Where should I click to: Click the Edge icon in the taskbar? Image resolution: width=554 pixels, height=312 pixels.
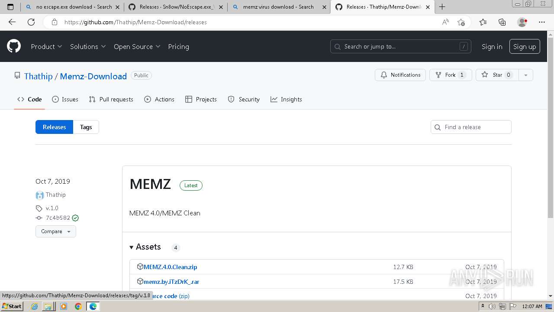tap(93, 306)
